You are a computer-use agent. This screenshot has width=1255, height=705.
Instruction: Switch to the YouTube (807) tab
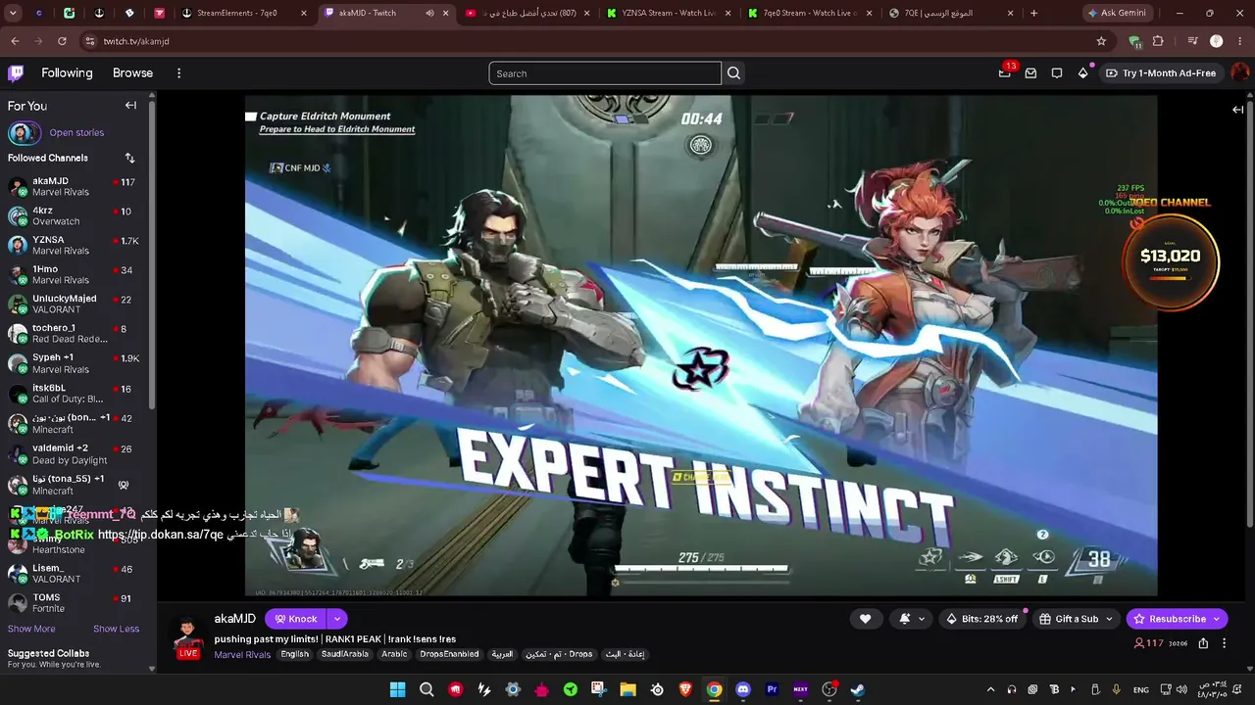[527, 13]
